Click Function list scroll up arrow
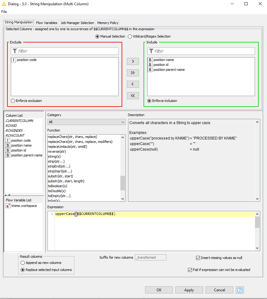267x299 pixels. pos(123,137)
